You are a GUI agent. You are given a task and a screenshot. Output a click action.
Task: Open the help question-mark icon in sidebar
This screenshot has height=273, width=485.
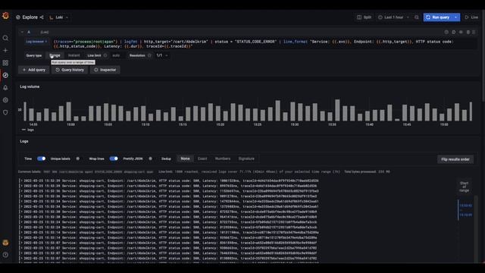point(5,255)
